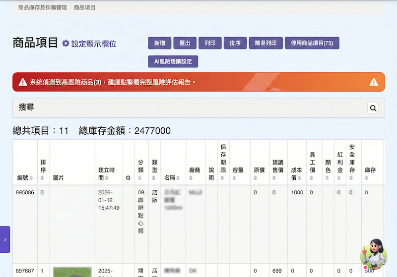Open 停用商品項目(75) list
Image resolution: width=397 pixels, height=277 pixels.
click(312, 43)
